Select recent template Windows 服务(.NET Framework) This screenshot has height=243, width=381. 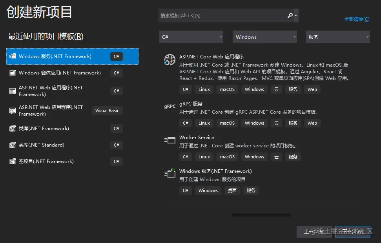click(73, 56)
